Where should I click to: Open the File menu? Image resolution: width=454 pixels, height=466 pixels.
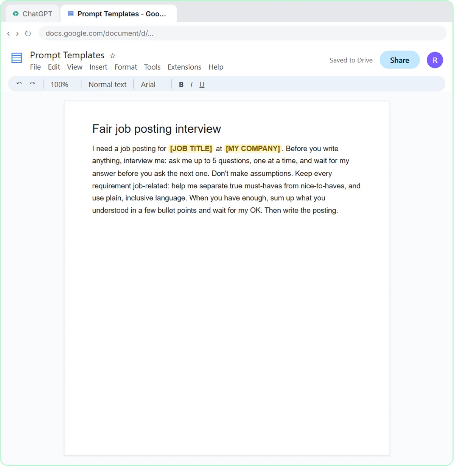point(35,67)
